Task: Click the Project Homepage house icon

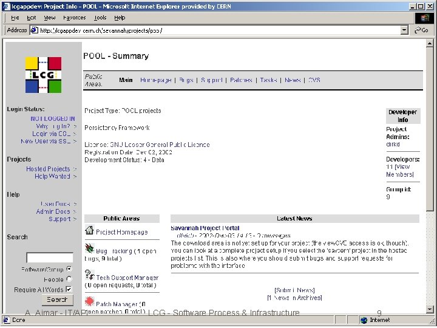Action: click(x=89, y=230)
